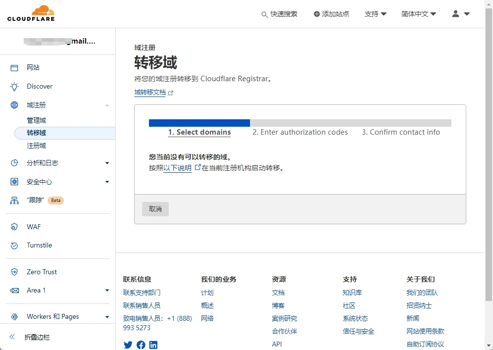Expand the 分析和日志 arrow
493x350 pixels.
pos(107,163)
